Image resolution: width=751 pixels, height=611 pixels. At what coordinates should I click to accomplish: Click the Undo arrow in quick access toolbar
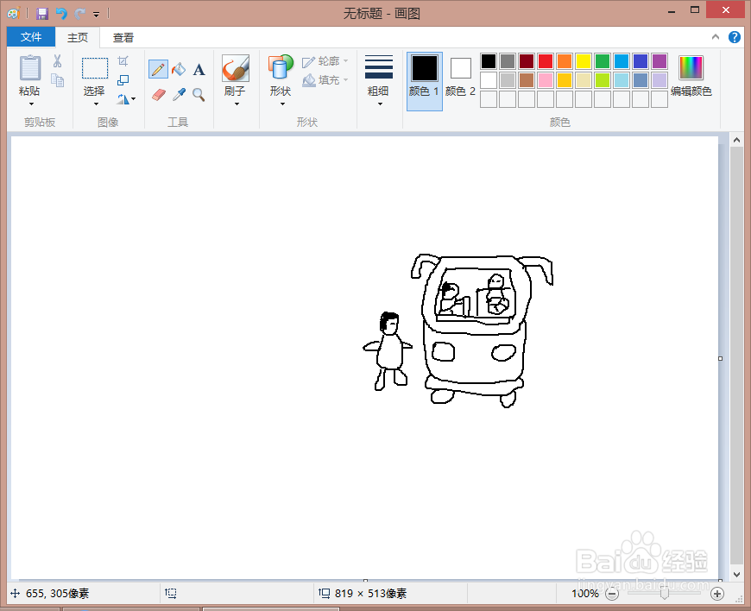click(61, 14)
